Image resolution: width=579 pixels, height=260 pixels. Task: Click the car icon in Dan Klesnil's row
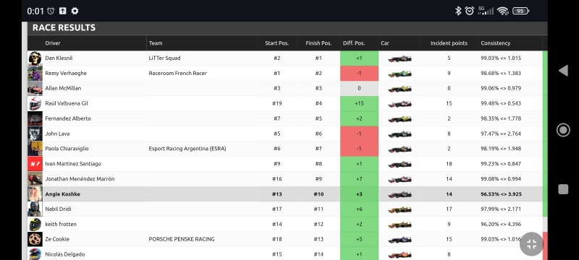tap(400, 58)
